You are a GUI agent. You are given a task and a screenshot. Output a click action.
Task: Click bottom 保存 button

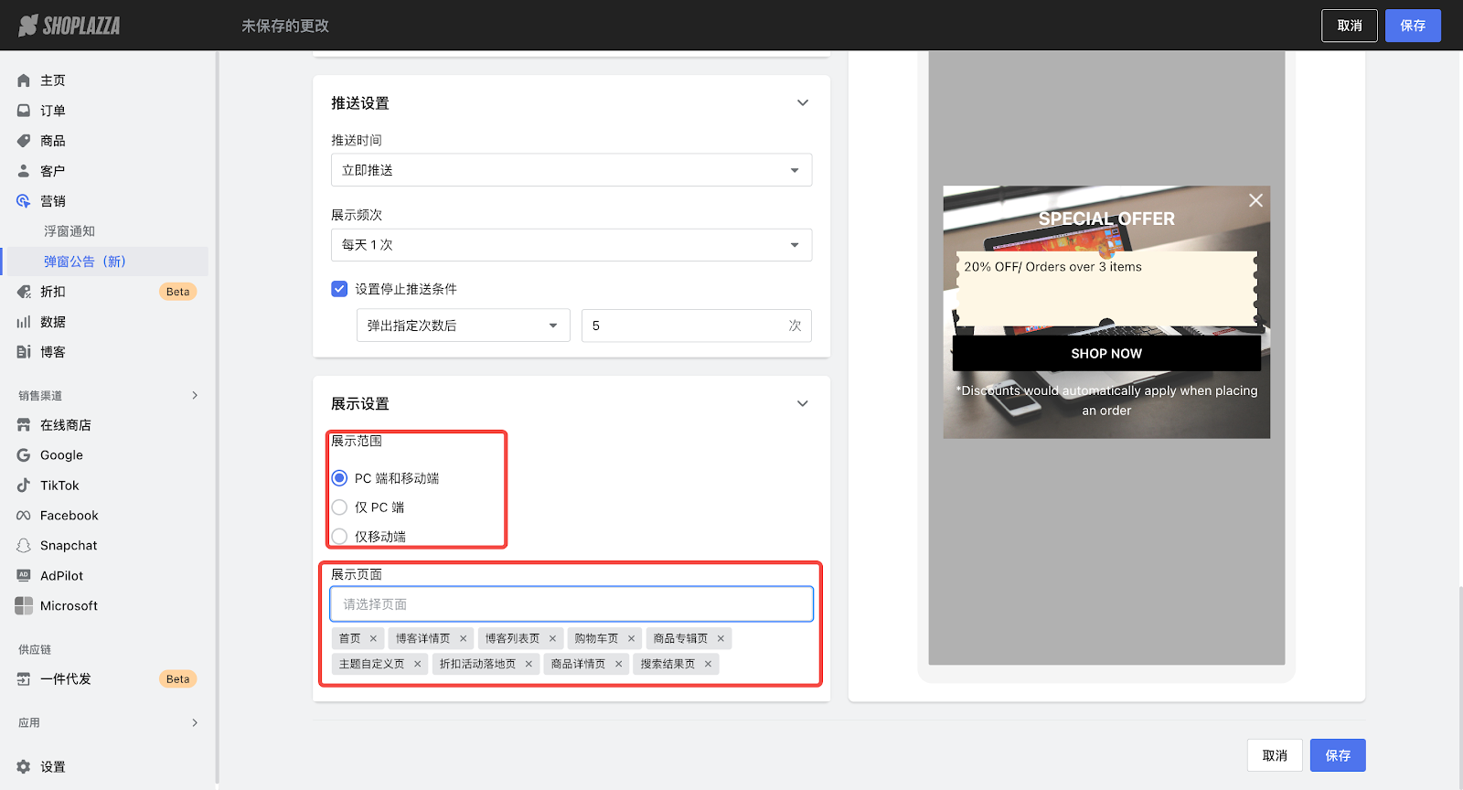1338,755
